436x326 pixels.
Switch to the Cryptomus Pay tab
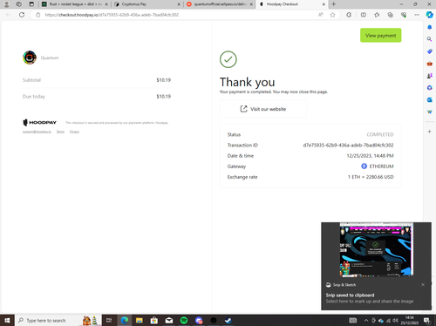coord(147,4)
